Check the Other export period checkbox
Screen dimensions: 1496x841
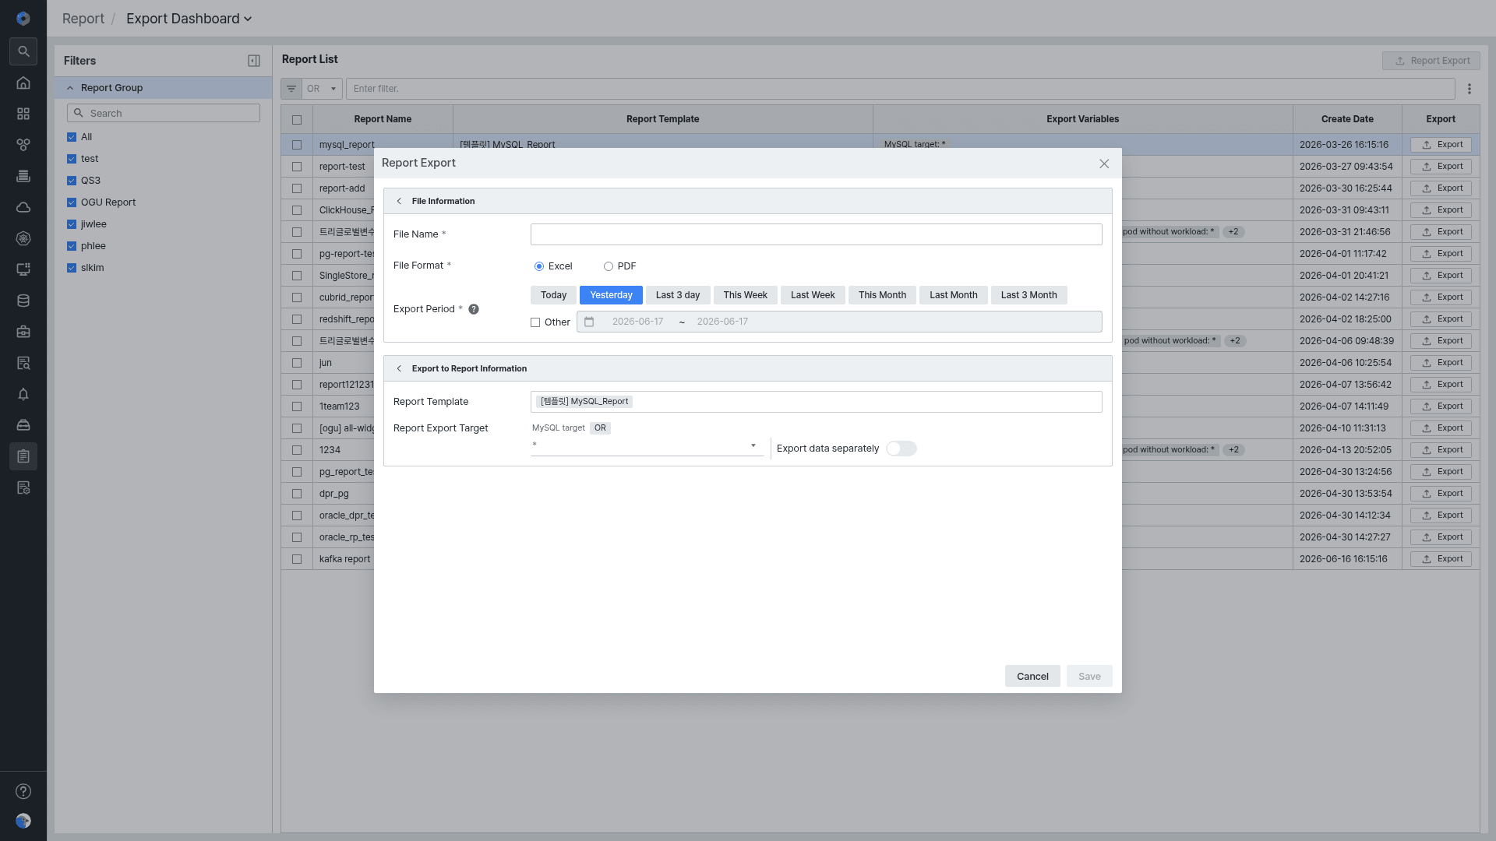[x=535, y=322]
